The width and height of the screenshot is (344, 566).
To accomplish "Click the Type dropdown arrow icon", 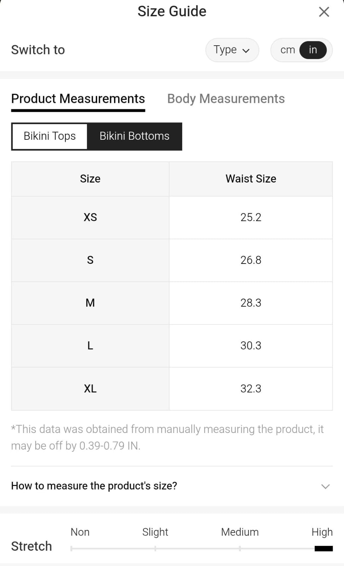I will [246, 51].
